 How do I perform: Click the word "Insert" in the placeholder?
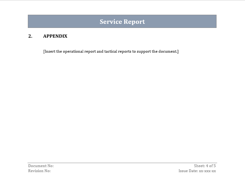(x=50, y=51)
